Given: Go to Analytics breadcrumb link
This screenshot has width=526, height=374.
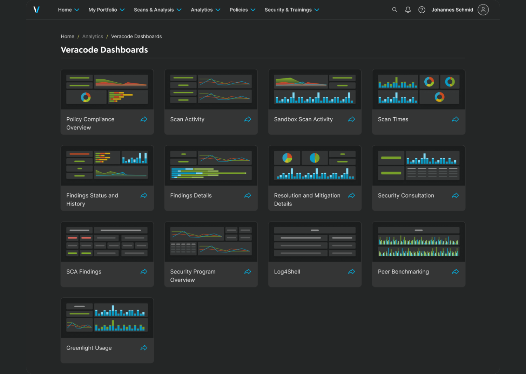Looking at the screenshot, I should (x=93, y=36).
